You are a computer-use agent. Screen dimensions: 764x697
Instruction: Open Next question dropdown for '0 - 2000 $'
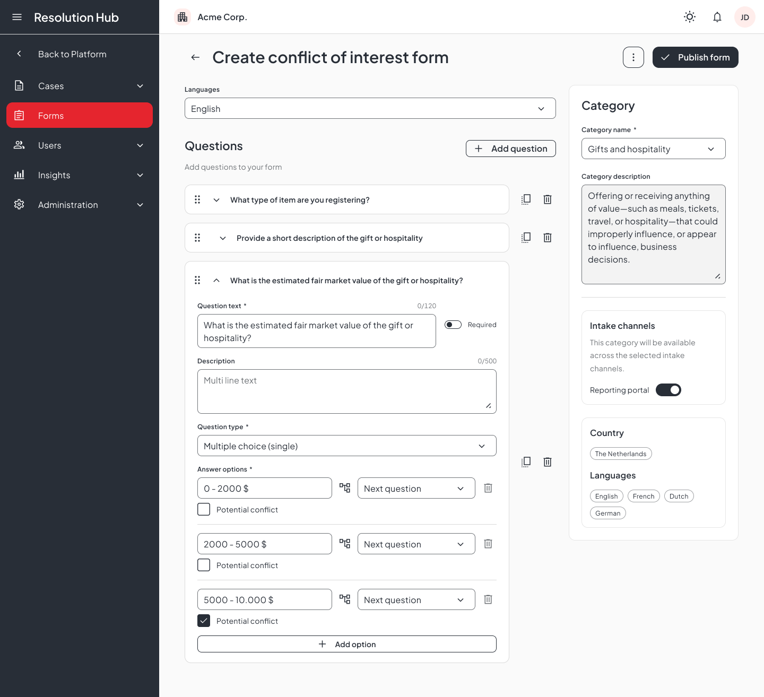tap(416, 488)
